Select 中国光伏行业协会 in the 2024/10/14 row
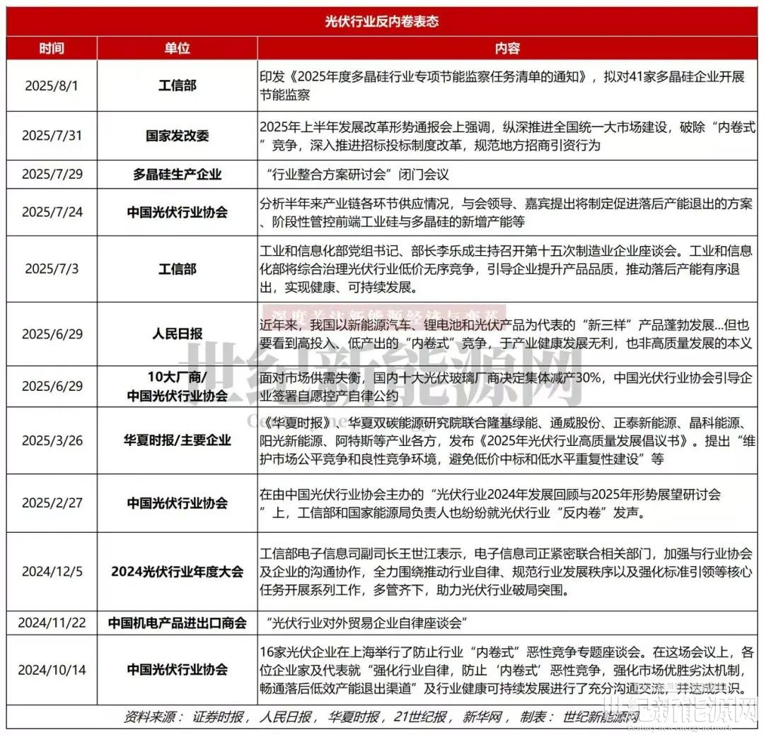The width and height of the screenshot is (764, 735). [x=177, y=669]
